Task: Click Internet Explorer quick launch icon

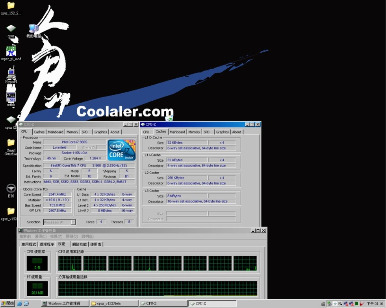Action: (x=19, y=304)
